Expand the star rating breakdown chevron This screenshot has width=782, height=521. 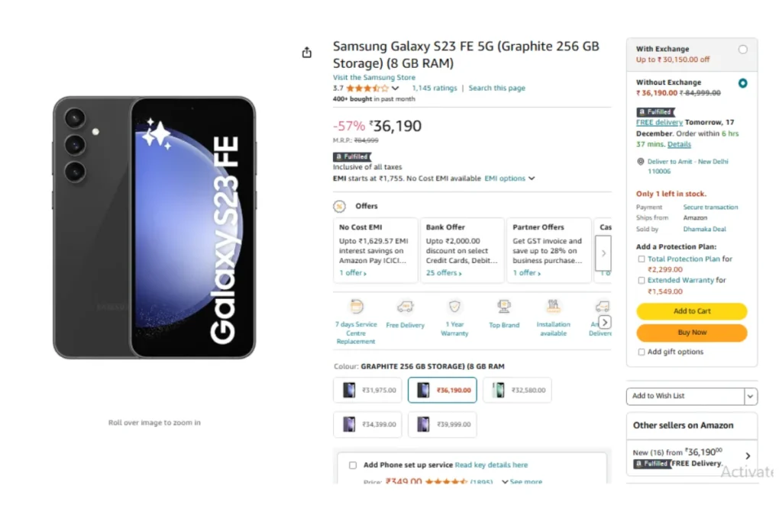tap(396, 88)
